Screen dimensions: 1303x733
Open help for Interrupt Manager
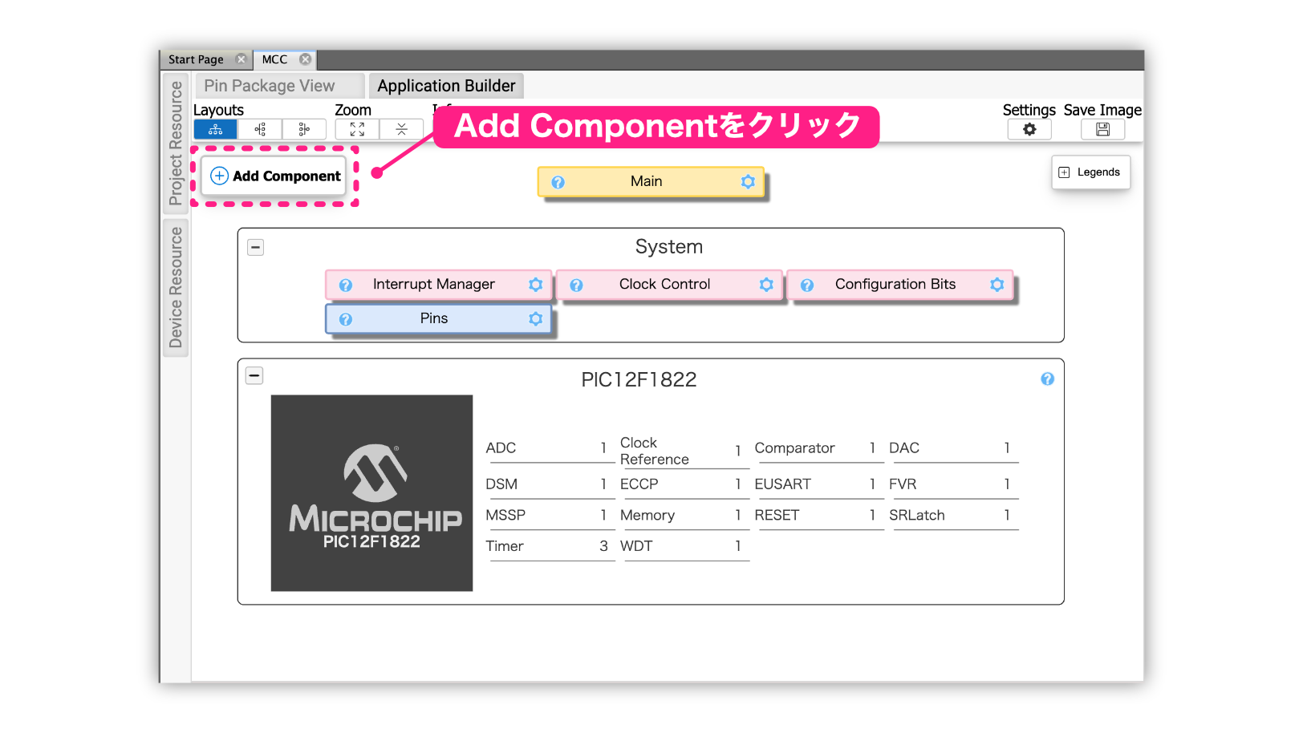(x=346, y=285)
